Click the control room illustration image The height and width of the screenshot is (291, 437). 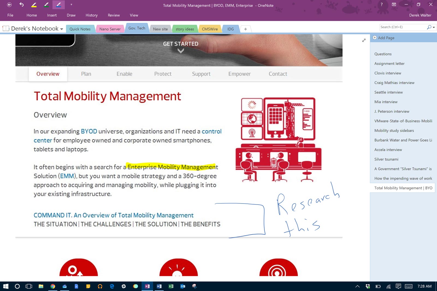click(278, 139)
